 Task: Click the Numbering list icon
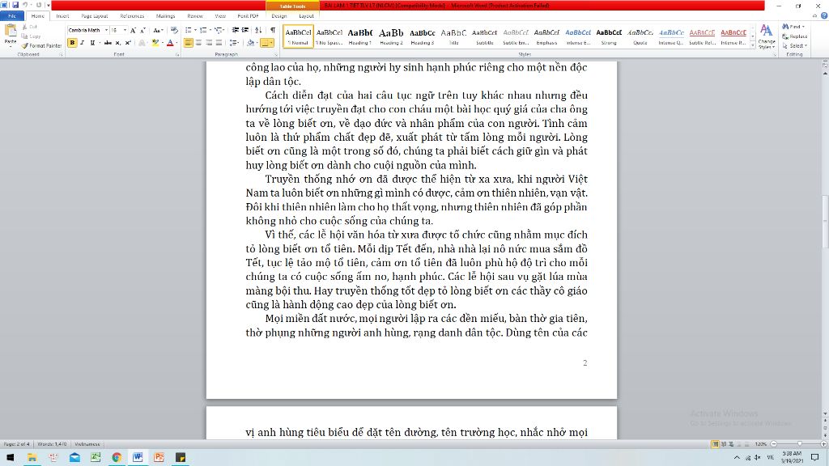click(203, 31)
